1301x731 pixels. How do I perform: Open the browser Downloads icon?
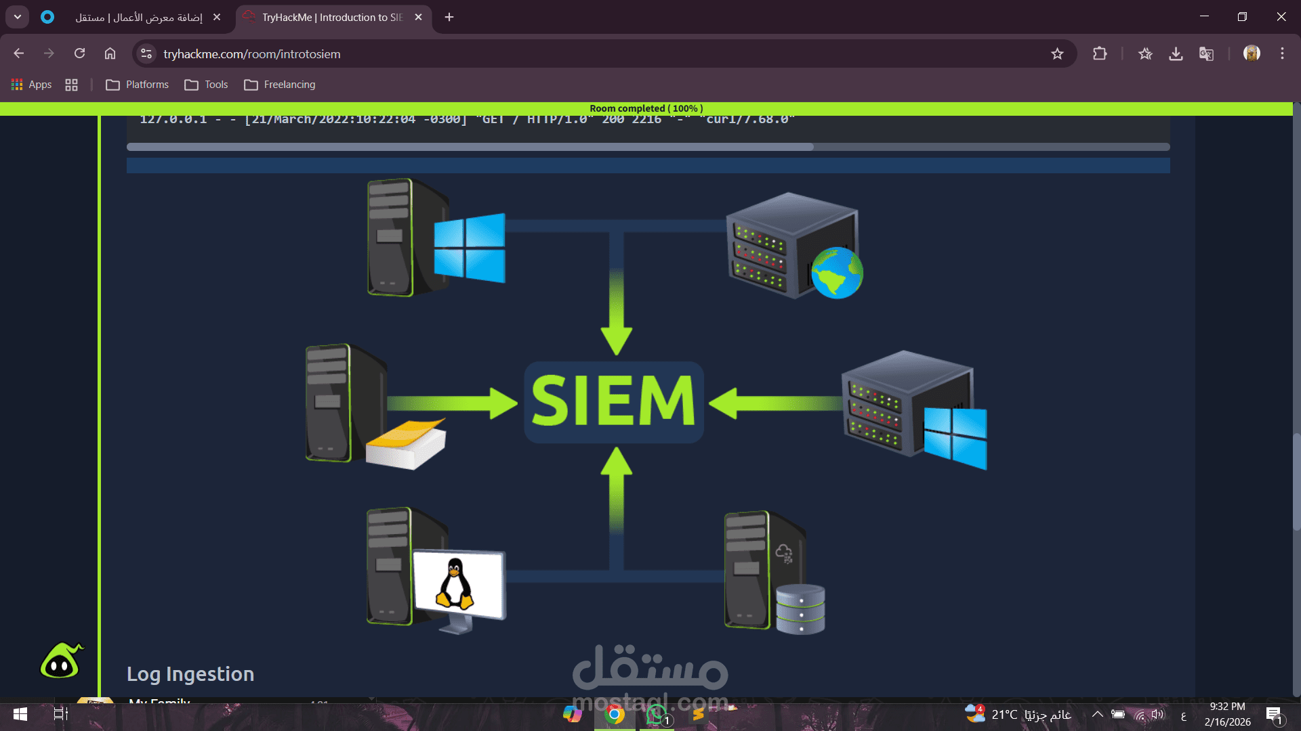click(x=1176, y=53)
